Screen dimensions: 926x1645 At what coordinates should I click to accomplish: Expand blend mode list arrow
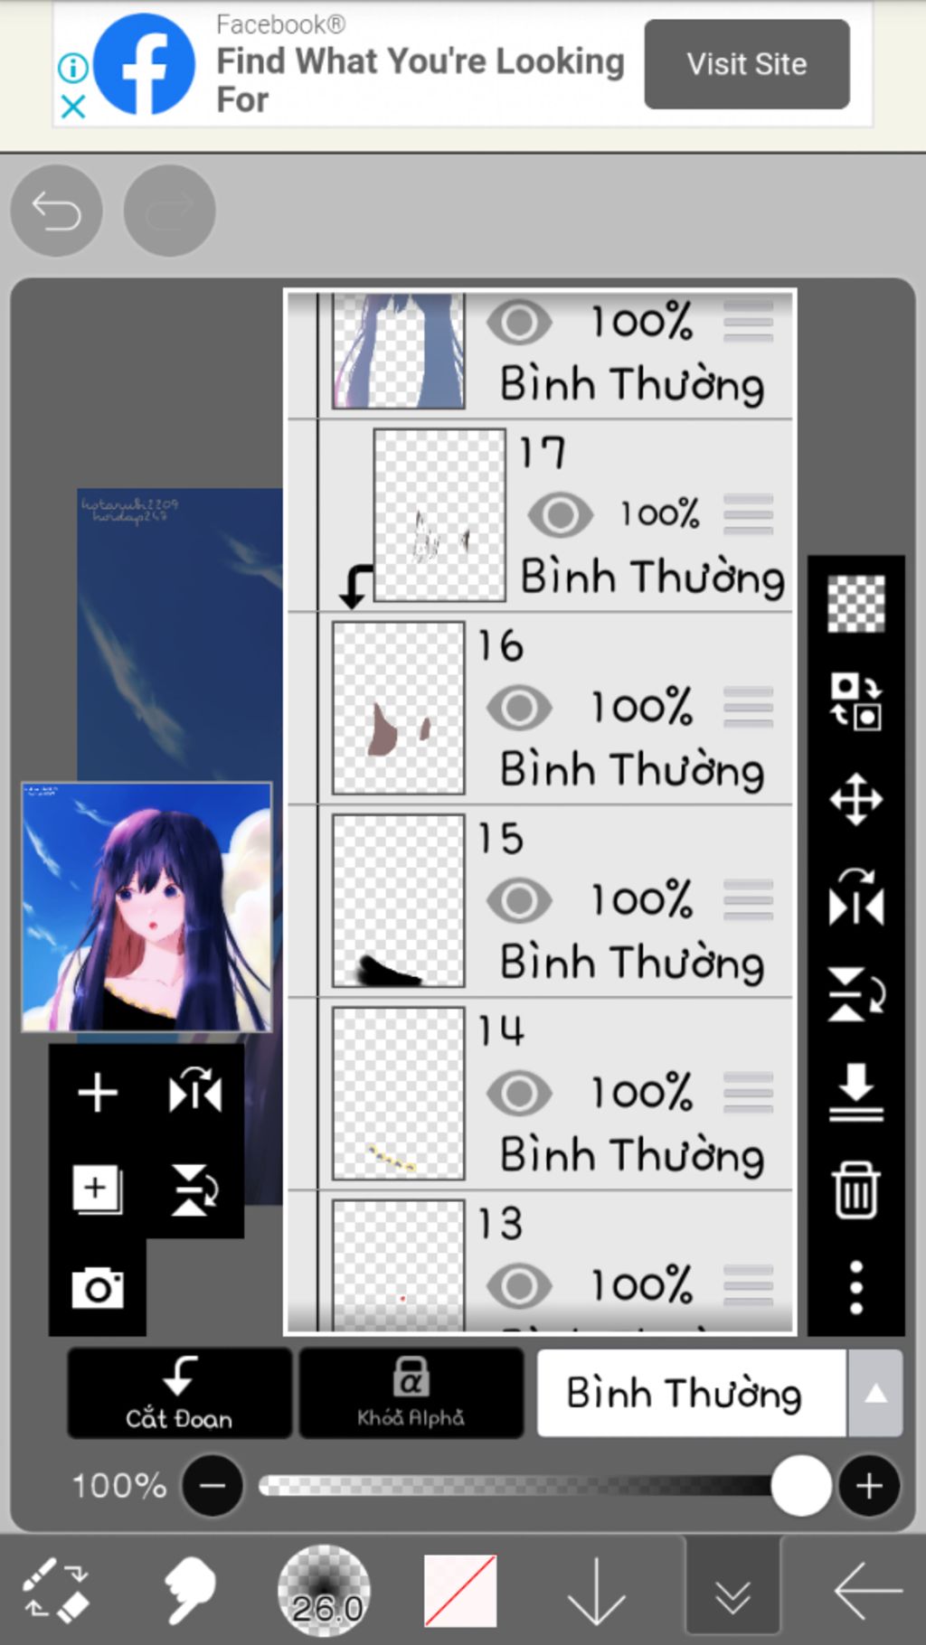coord(874,1393)
